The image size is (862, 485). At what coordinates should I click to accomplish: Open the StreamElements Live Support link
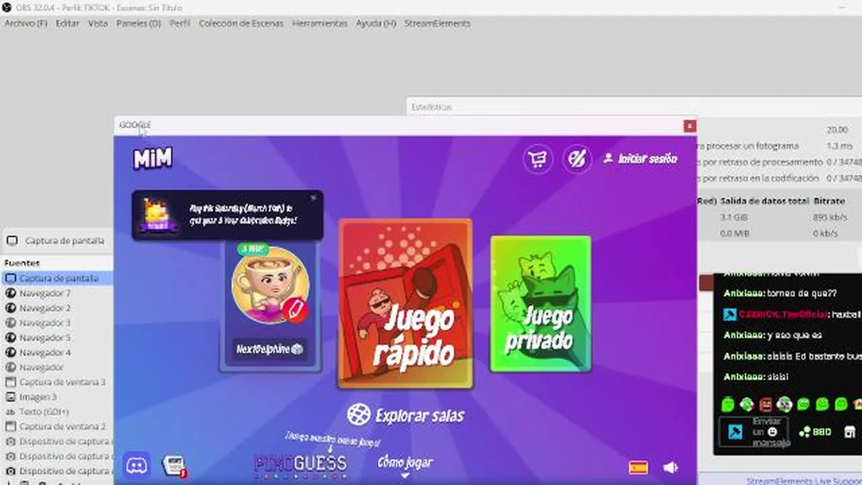coord(804,481)
